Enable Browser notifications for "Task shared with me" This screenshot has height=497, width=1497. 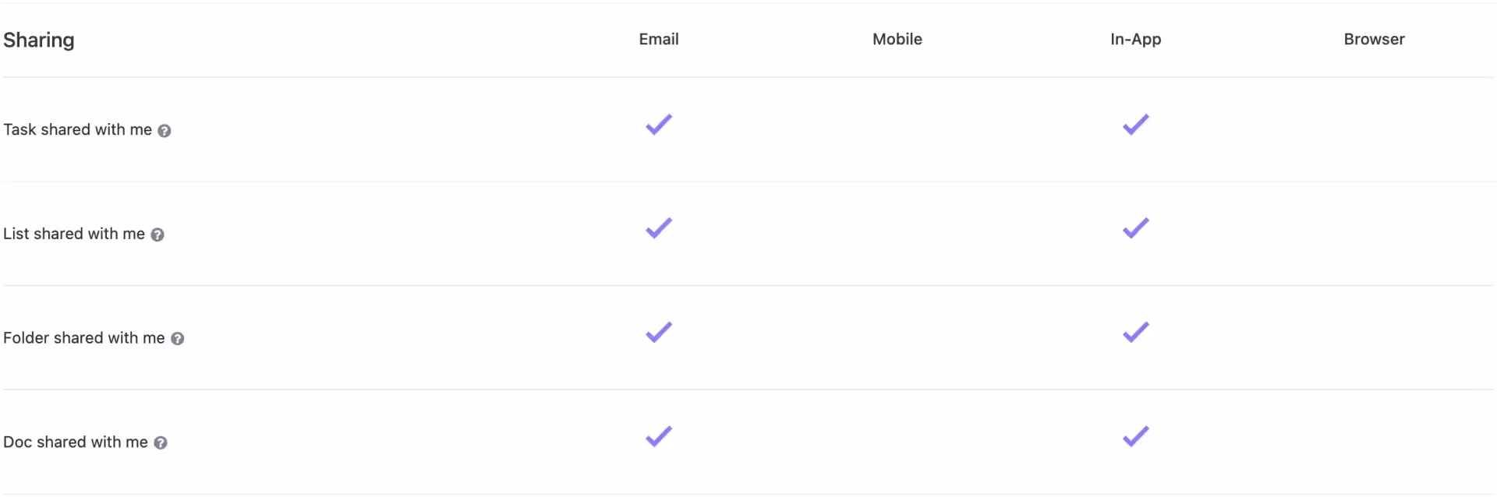click(1374, 125)
